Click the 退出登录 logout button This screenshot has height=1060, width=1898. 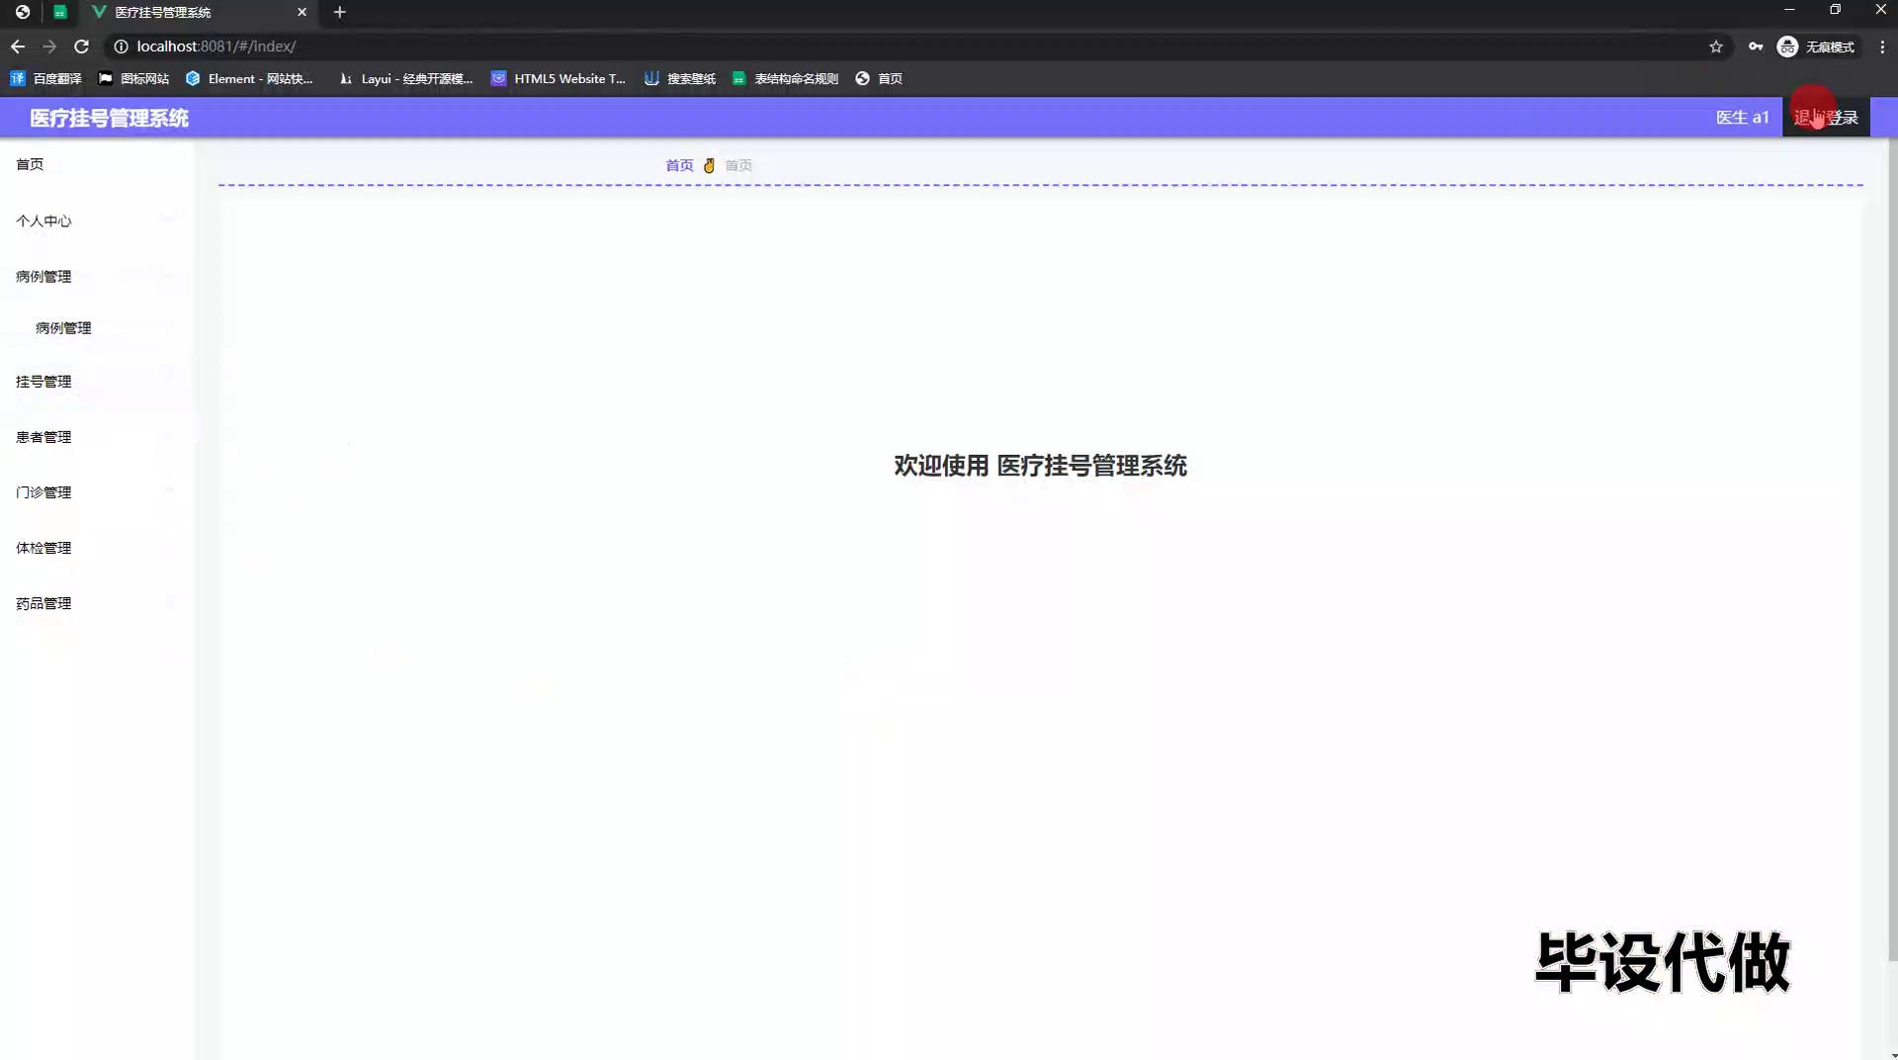coord(1826,118)
